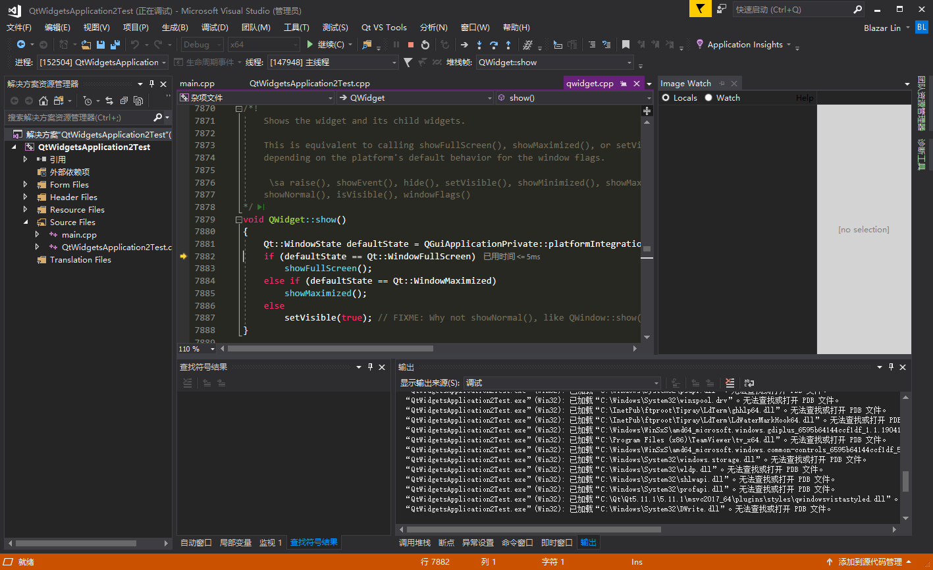The height and width of the screenshot is (570, 933).
Task: Expand the main.cpp tree node
Action: pos(37,234)
